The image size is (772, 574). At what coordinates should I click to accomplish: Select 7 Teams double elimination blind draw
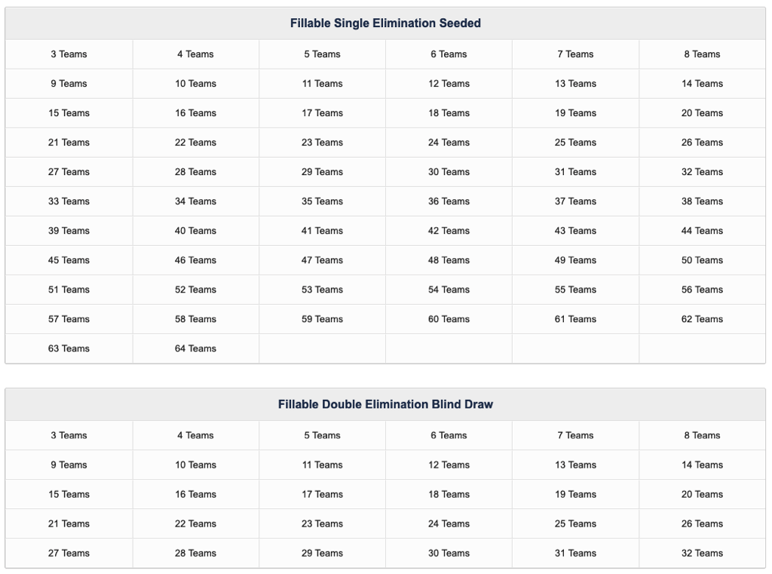tap(575, 435)
